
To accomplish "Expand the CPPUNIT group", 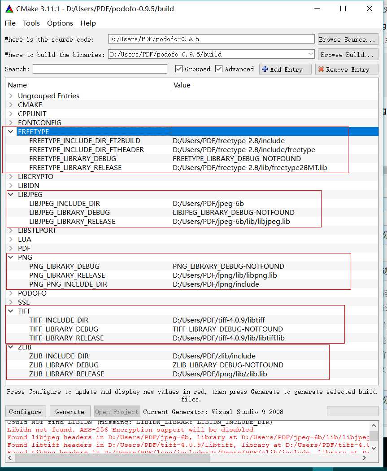I will click(x=11, y=114).
